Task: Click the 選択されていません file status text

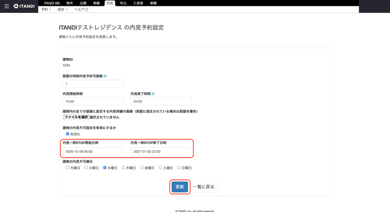Action: coord(104,117)
